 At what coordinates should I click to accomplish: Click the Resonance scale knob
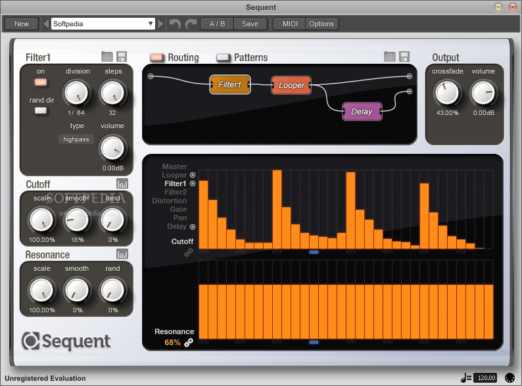pos(41,290)
